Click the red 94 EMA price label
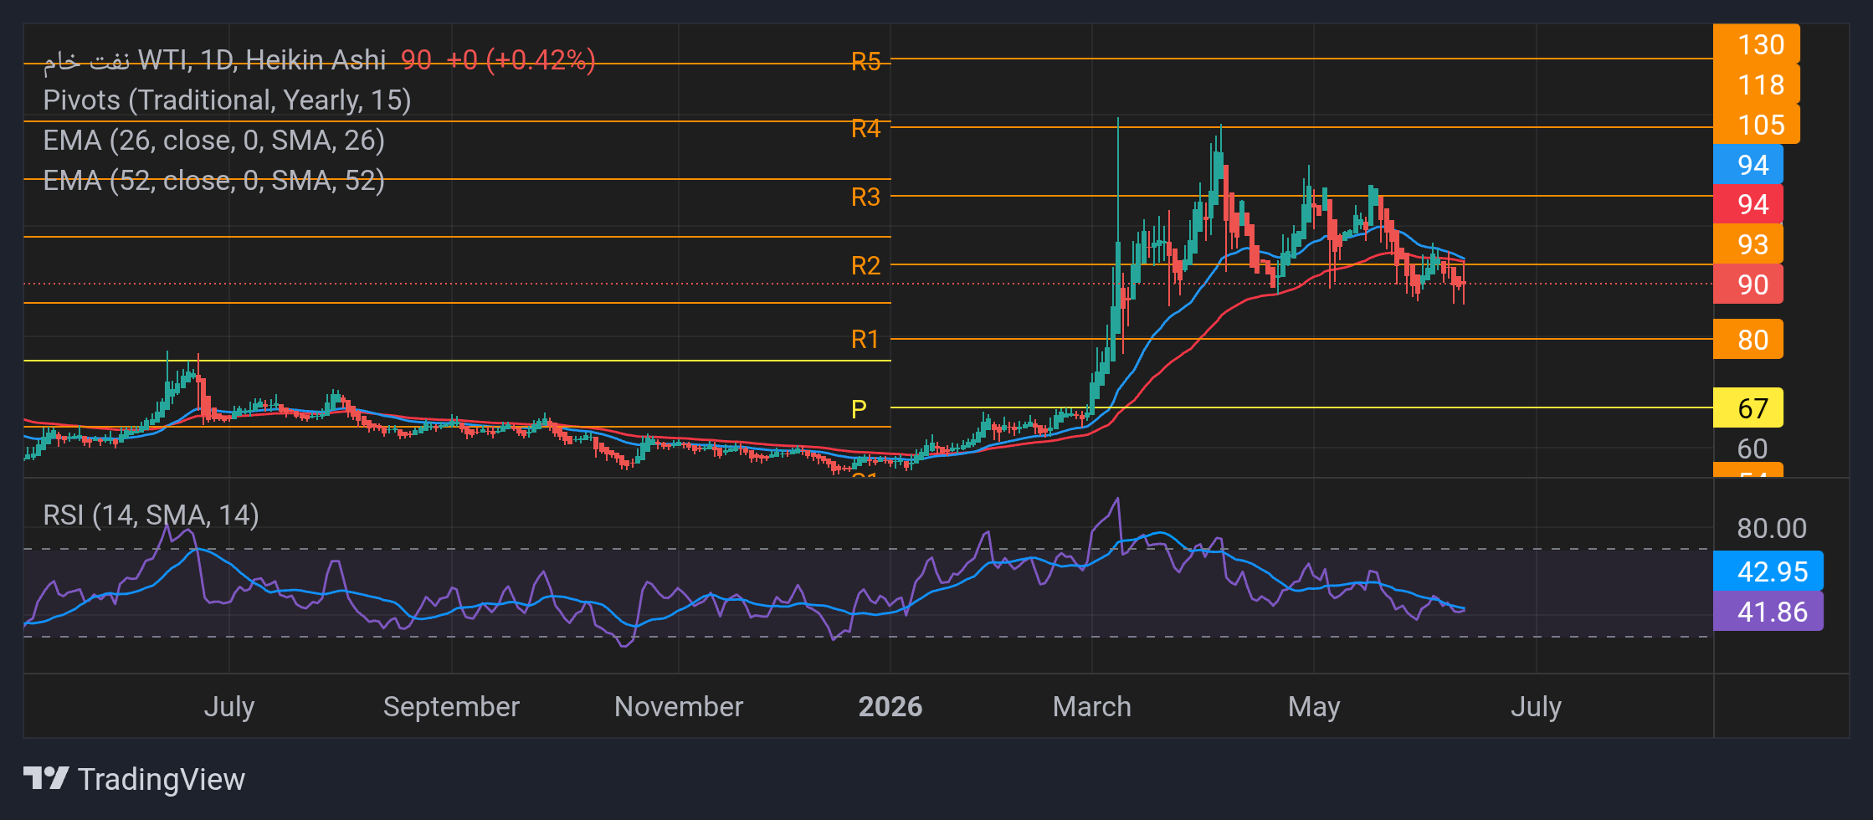Viewport: 1873px width, 820px height. (x=1748, y=204)
